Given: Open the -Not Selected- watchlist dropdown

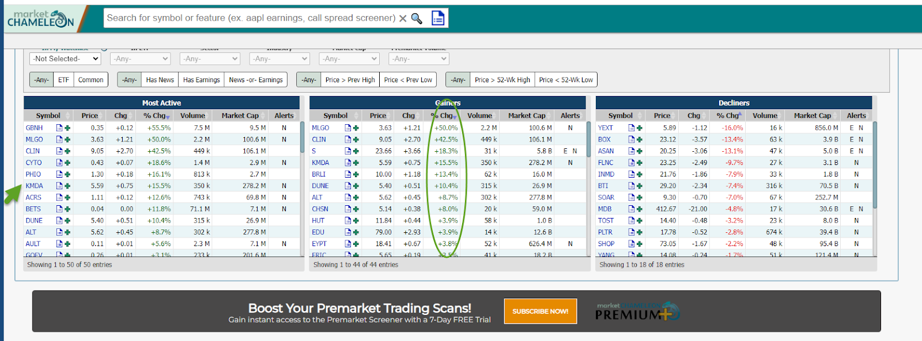Looking at the screenshot, I should coord(65,59).
